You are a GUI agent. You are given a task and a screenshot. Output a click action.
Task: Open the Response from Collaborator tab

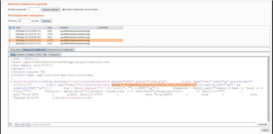[x=61, y=50]
